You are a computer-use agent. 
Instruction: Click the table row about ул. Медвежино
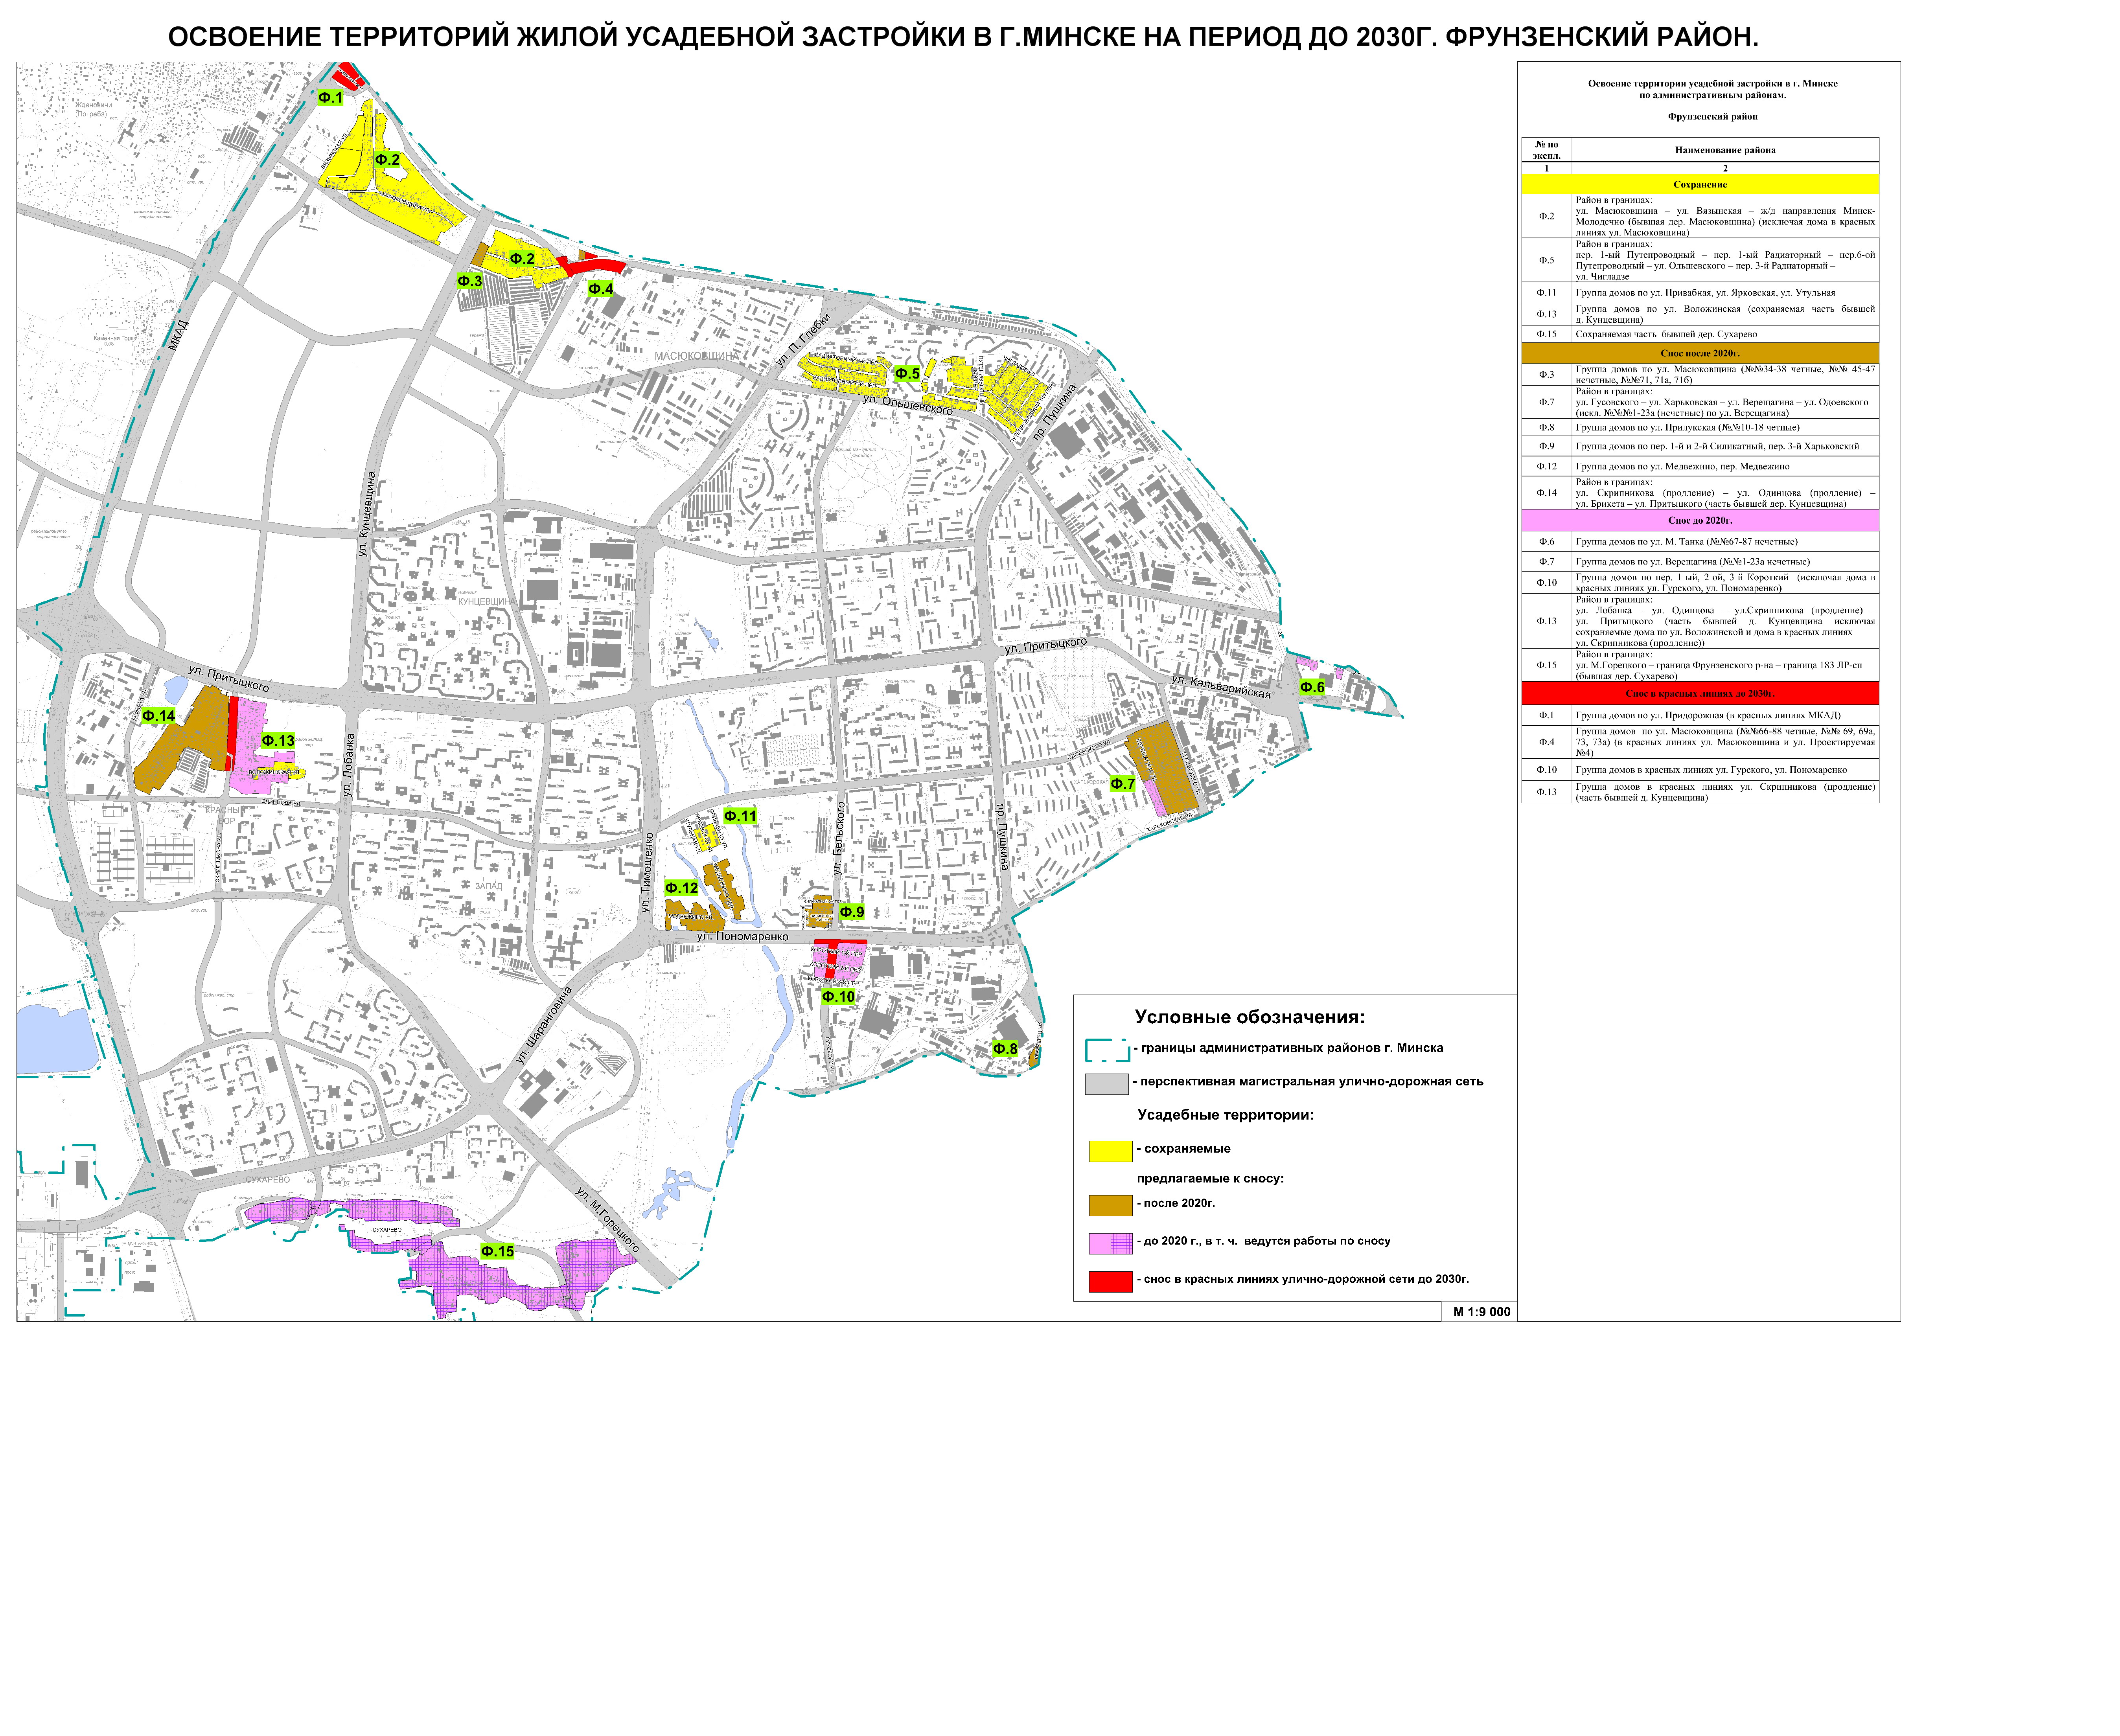click(x=1700, y=466)
